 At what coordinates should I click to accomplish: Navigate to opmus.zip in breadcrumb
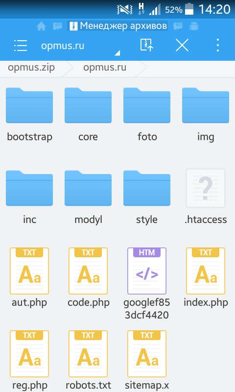(x=31, y=68)
